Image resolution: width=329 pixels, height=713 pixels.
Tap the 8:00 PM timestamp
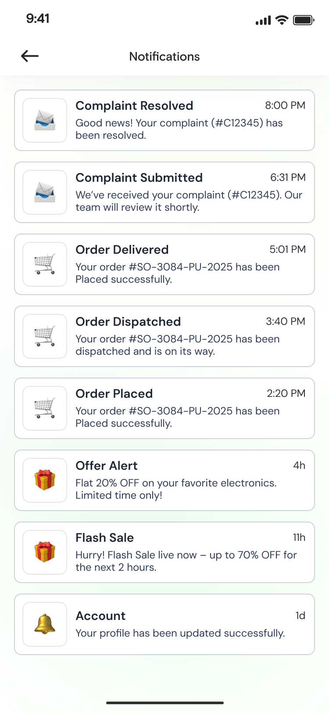tap(285, 105)
